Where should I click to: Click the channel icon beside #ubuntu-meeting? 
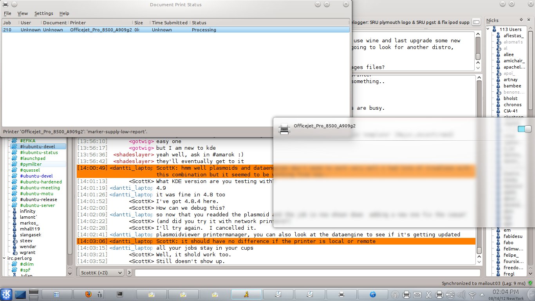(14, 188)
